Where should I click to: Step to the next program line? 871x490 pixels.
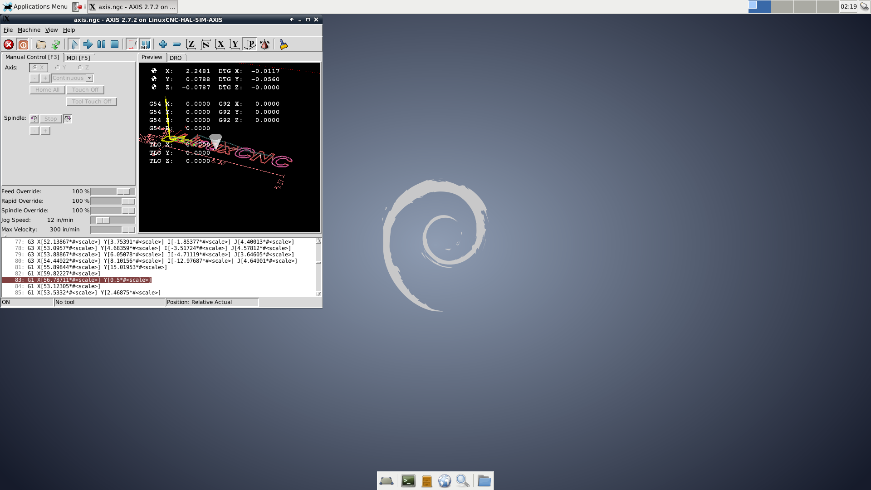click(x=88, y=44)
